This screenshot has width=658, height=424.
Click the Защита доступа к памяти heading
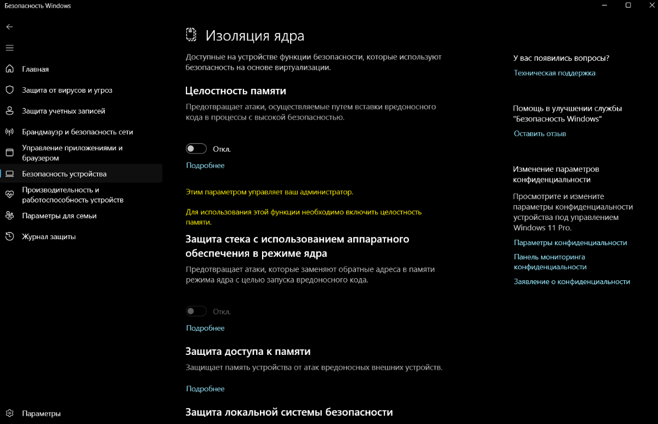[x=248, y=351]
